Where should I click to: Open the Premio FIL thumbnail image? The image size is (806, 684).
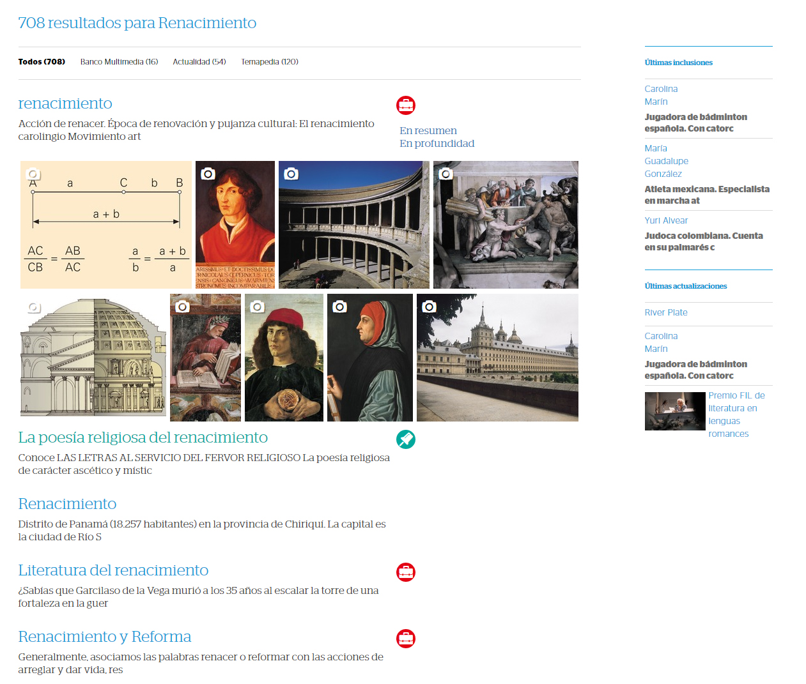pyautogui.click(x=674, y=411)
